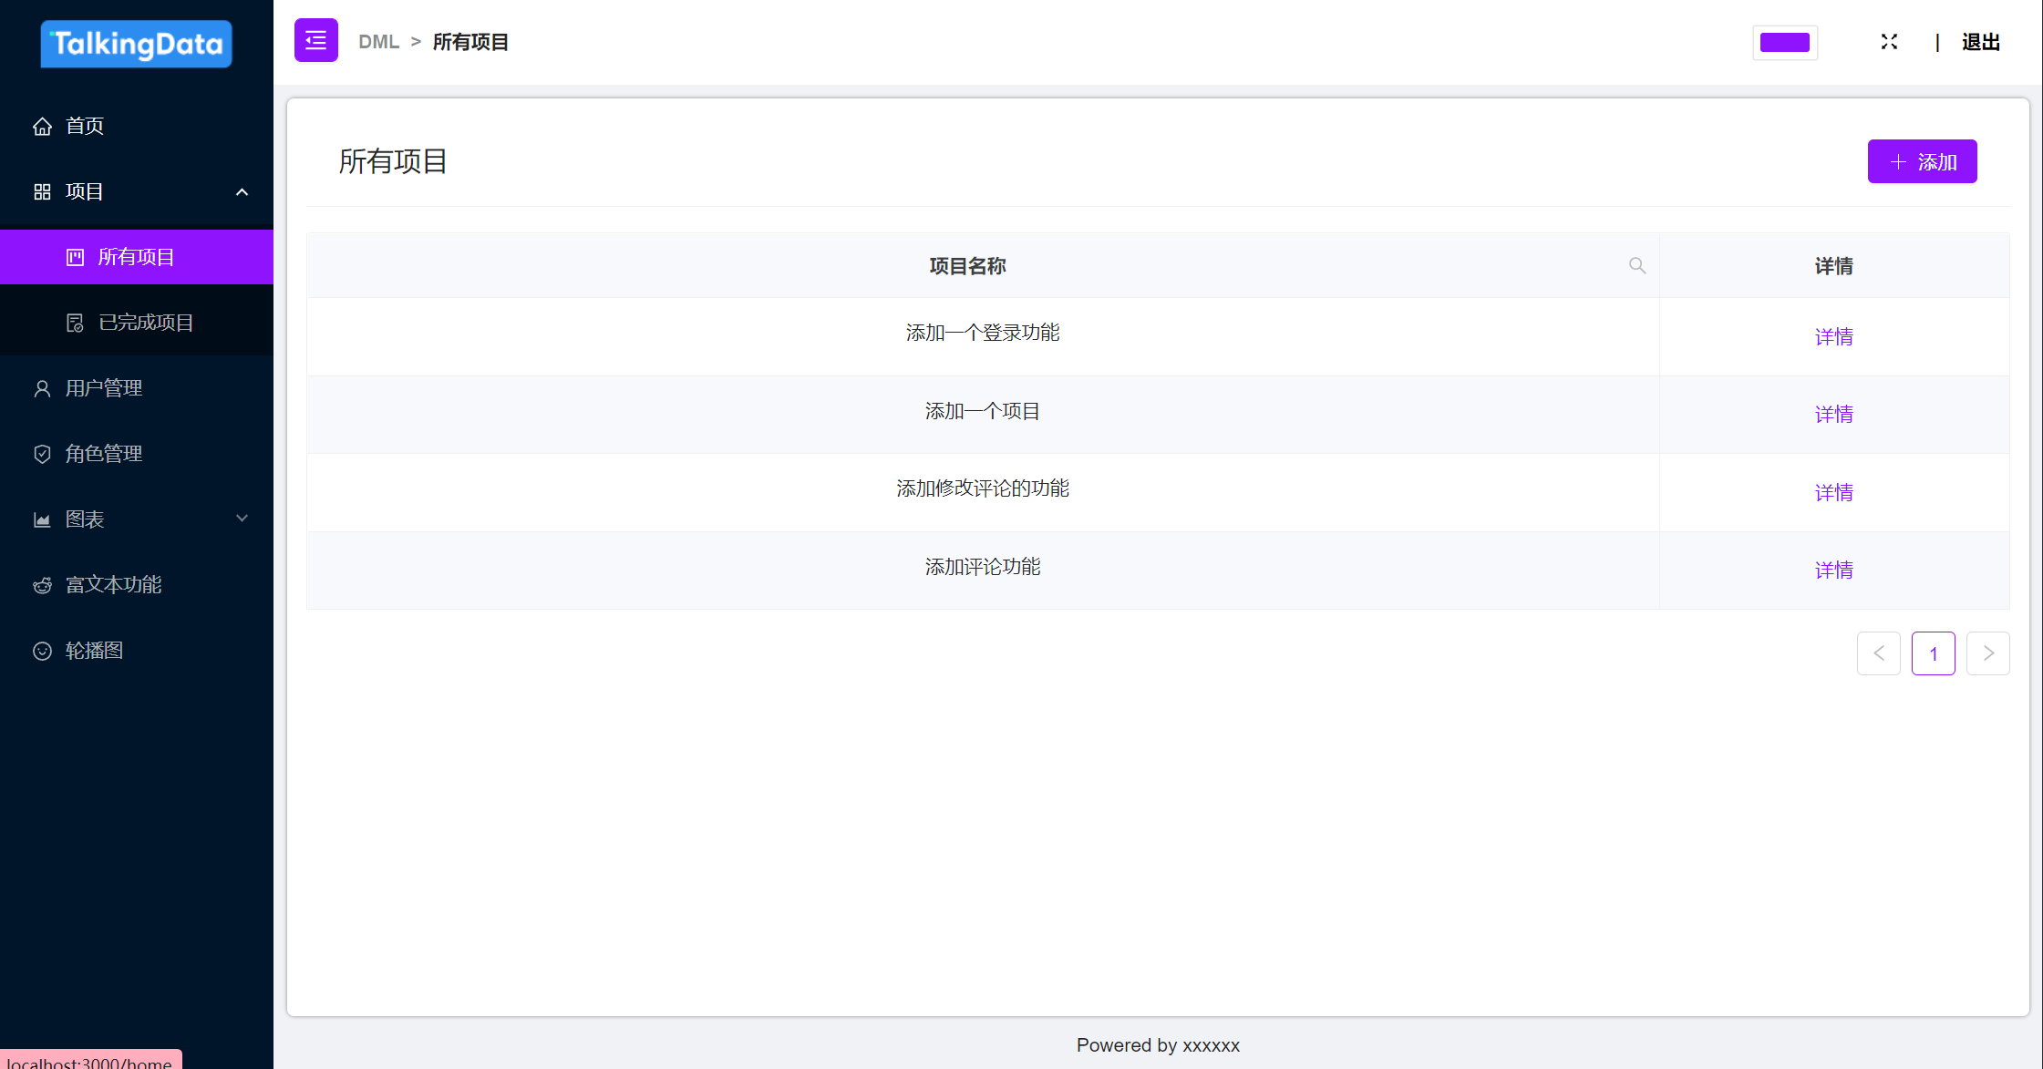
Task: Click the search icon in the 项目名称 column
Action: (x=1636, y=265)
